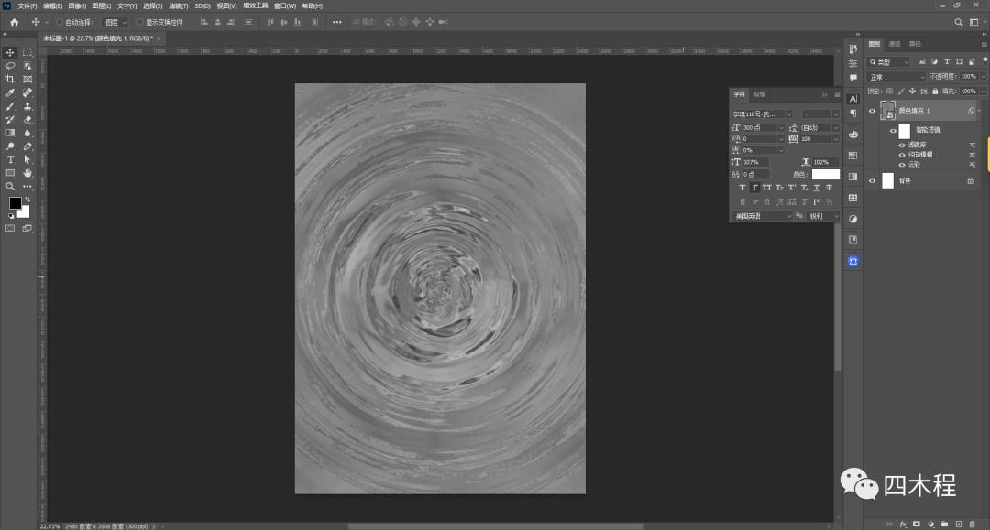Click the white text color swatch
The width and height of the screenshot is (990, 530).
(x=825, y=174)
